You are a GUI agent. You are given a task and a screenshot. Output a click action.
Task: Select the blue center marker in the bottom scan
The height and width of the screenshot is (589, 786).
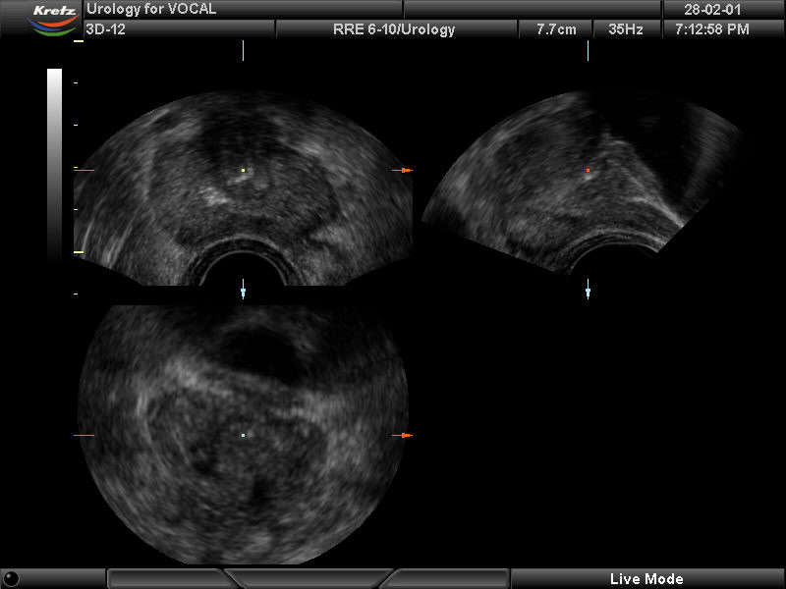(243, 435)
